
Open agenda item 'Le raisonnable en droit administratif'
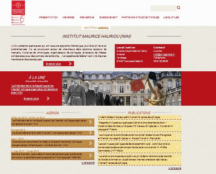coord(53,133)
